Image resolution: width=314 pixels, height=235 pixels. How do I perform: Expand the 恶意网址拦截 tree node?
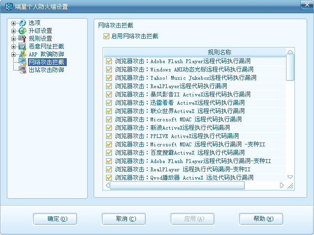(x=13, y=47)
